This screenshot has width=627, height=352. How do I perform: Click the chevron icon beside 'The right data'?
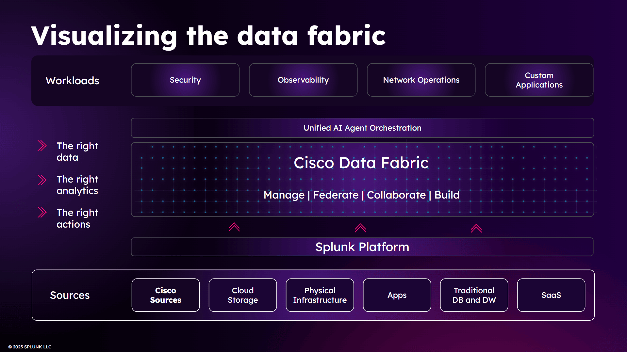tap(42, 146)
